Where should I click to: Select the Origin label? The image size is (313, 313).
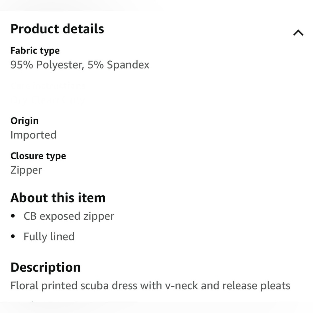24,121
